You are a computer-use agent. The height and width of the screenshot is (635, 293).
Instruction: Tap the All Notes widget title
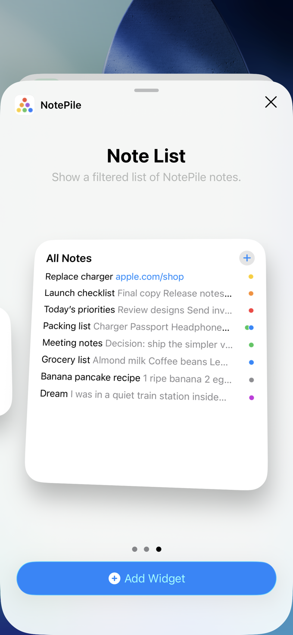[x=69, y=258]
